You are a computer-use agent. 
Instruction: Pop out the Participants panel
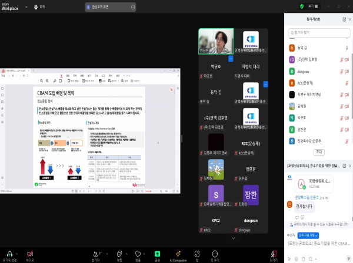click(344, 19)
